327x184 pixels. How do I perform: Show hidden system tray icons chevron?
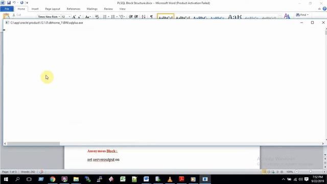283,179
